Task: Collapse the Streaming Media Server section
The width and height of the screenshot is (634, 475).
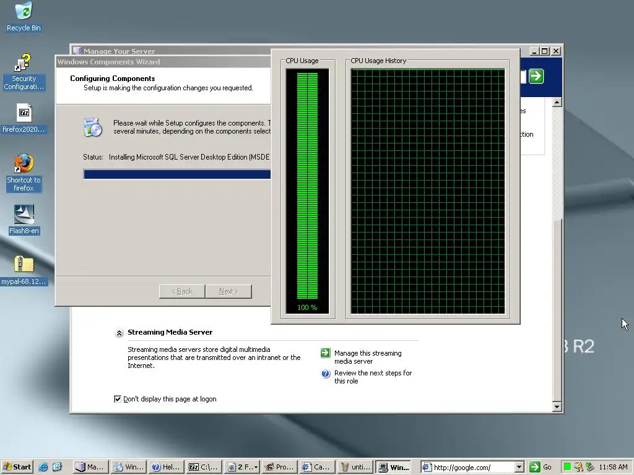Action: click(x=119, y=333)
